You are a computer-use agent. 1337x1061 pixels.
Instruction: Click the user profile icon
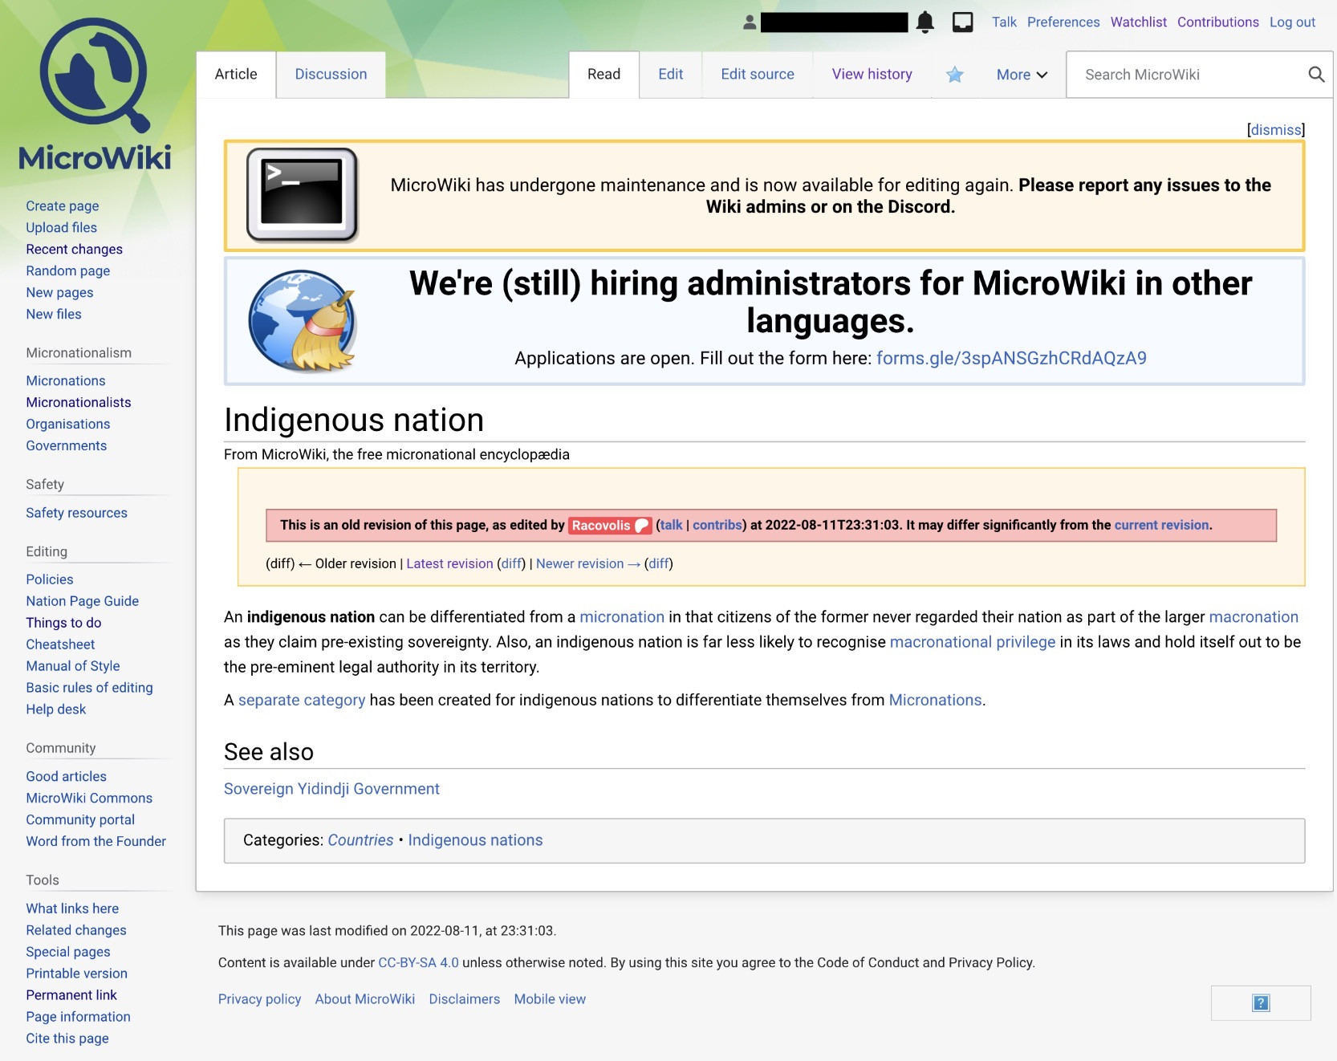click(750, 22)
